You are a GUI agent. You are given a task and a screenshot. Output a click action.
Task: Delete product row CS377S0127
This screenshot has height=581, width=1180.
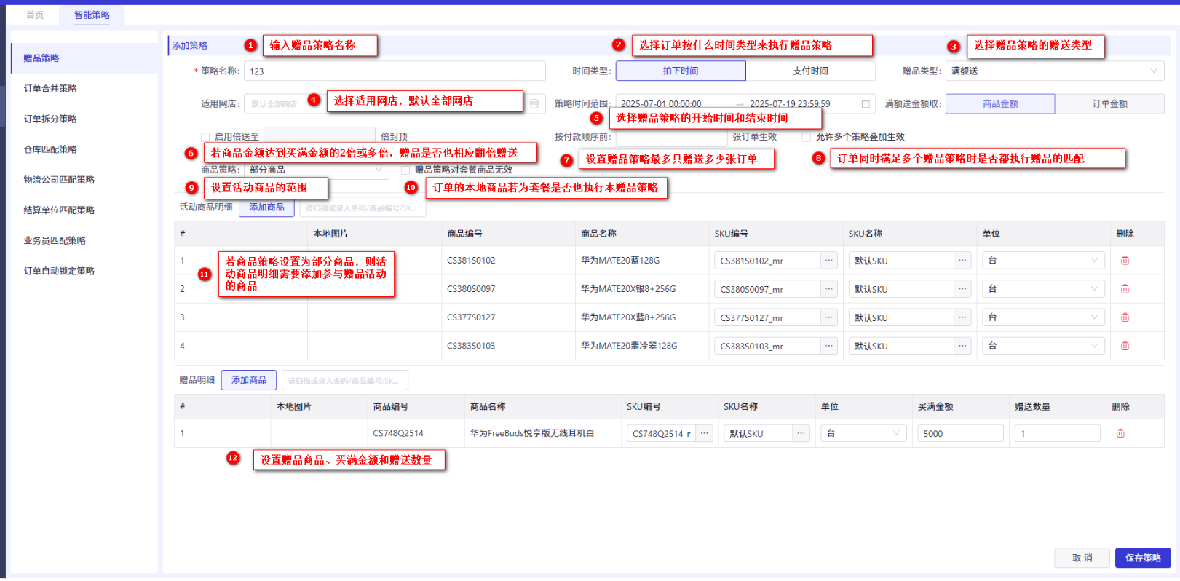click(1125, 317)
